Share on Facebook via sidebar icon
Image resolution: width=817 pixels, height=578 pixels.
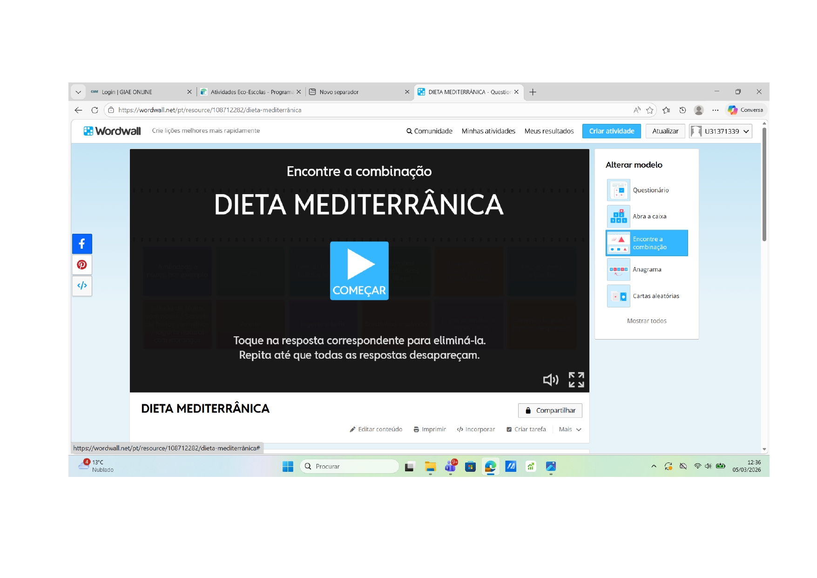click(82, 244)
